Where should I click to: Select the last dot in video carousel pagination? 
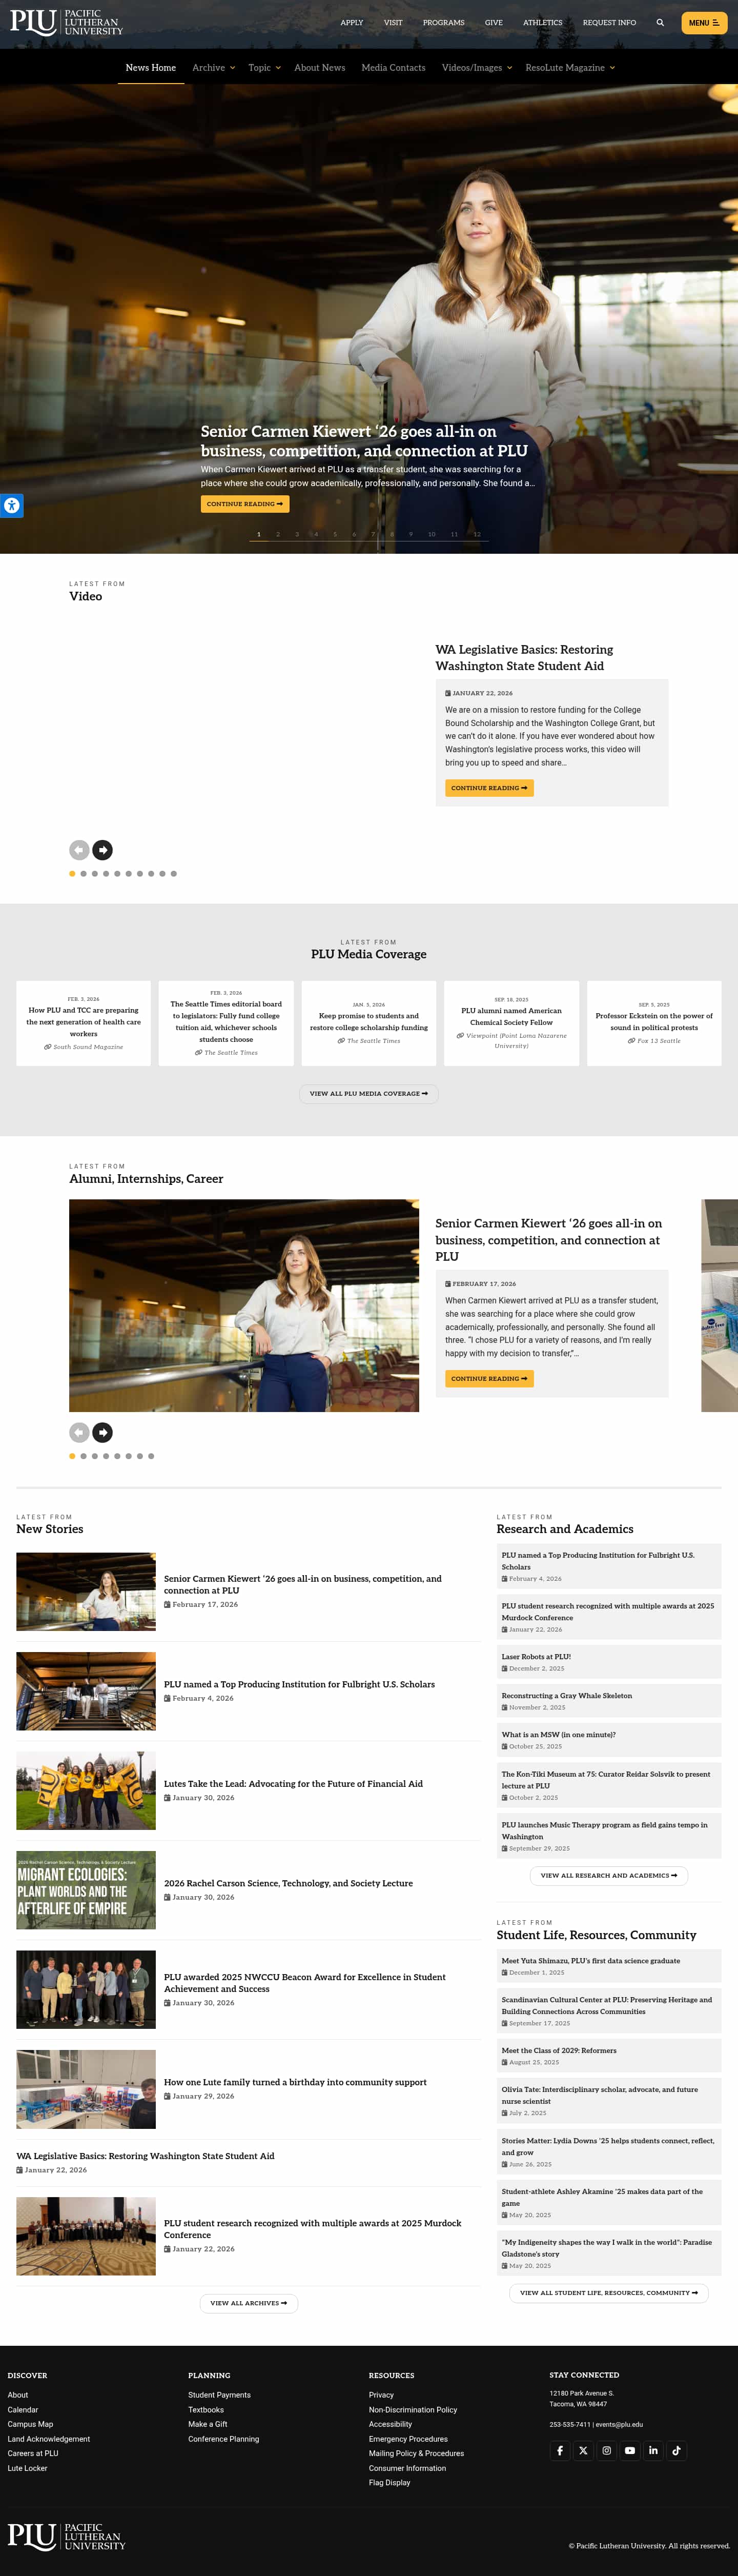(174, 873)
